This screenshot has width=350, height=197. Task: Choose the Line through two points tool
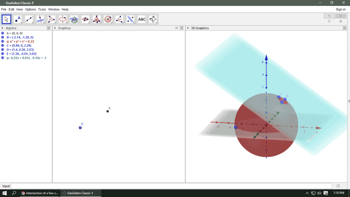click(29, 19)
